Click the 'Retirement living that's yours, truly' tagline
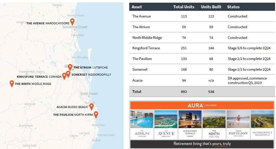 pyautogui.click(x=202, y=144)
